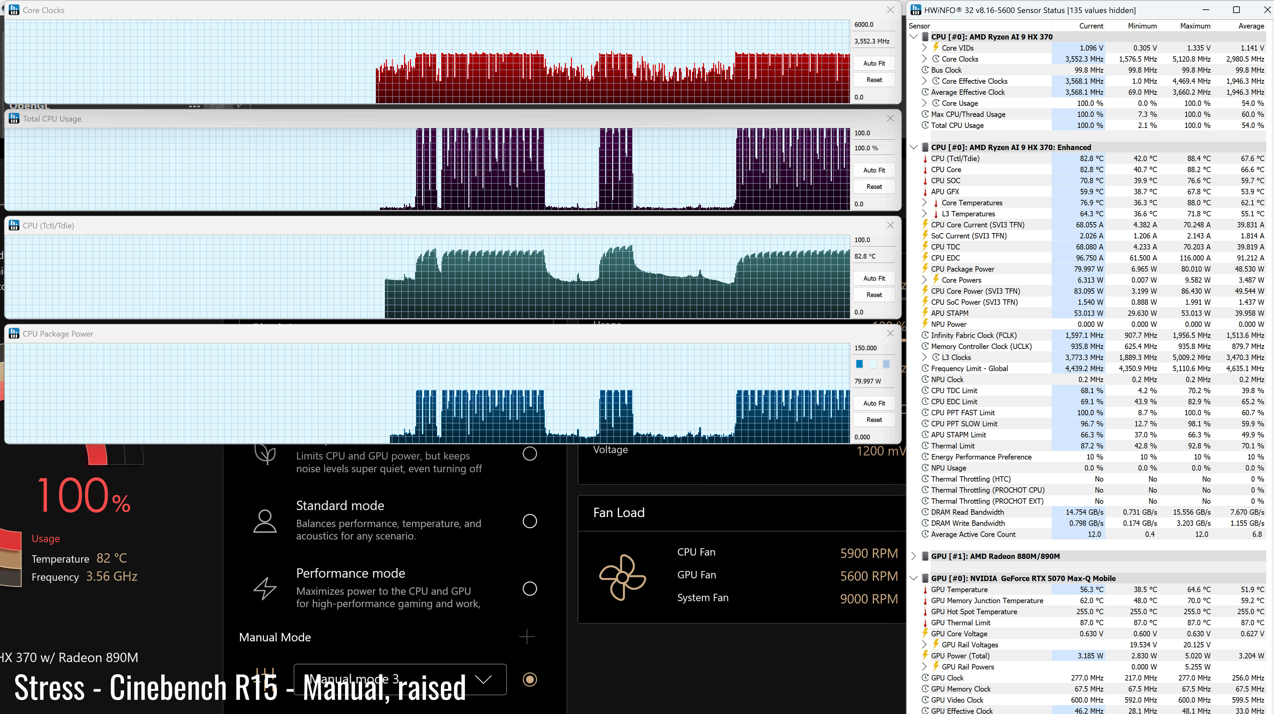
Task: Click the lightning icon of CPU Package Power row
Action: [925, 269]
